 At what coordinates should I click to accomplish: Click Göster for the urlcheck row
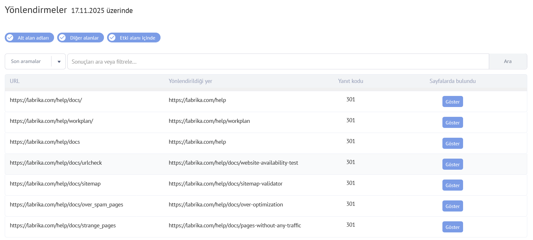(x=452, y=164)
